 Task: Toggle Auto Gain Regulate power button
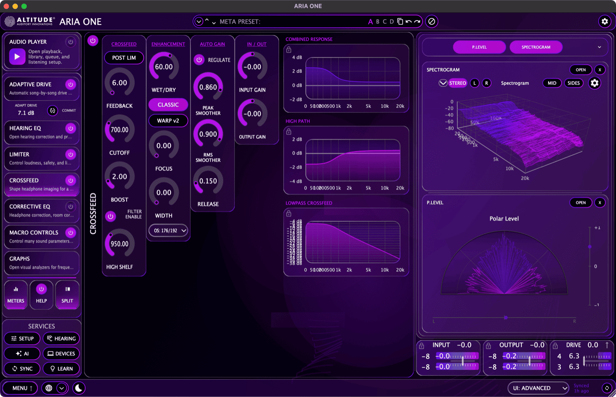click(199, 60)
